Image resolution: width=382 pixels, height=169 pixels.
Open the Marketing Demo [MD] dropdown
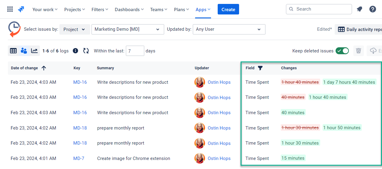[128, 30]
